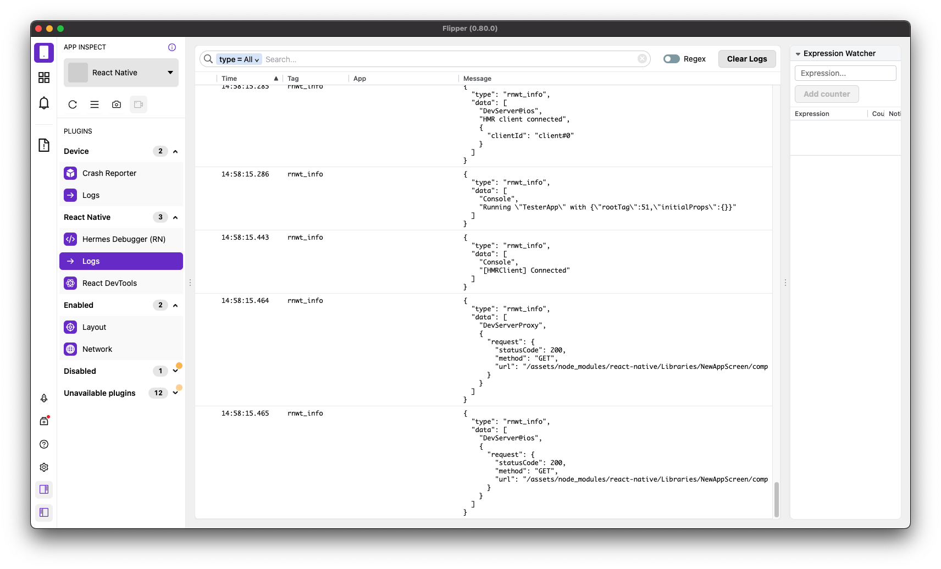Click the 'HMR client connected' message text
The height and width of the screenshot is (569, 941).
click(524, 119)
